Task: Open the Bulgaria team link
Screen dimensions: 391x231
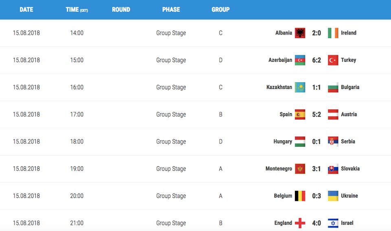Action: pos(350,87)
